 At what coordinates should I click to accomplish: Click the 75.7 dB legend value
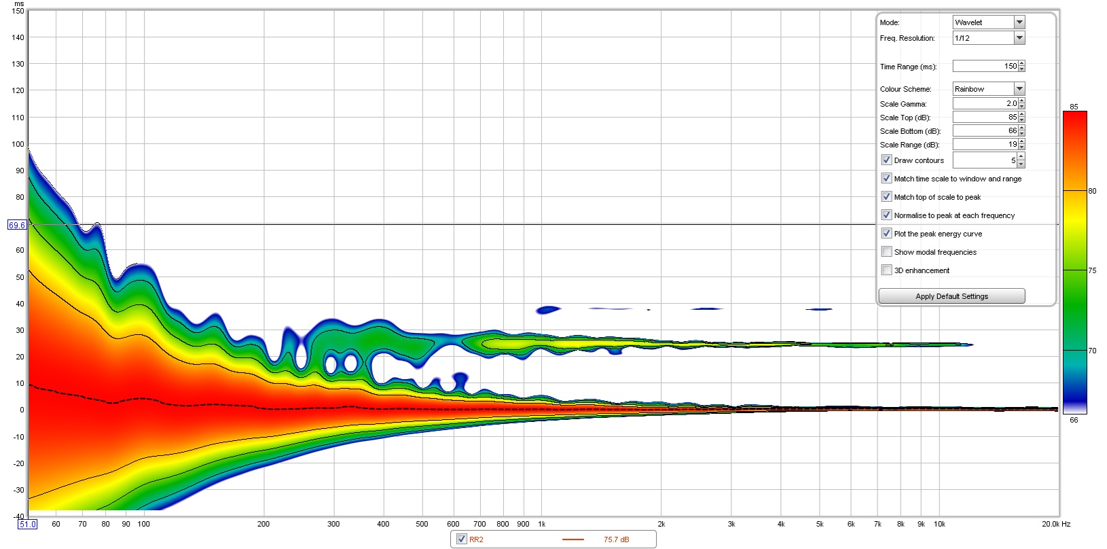(x=617, y=539)
